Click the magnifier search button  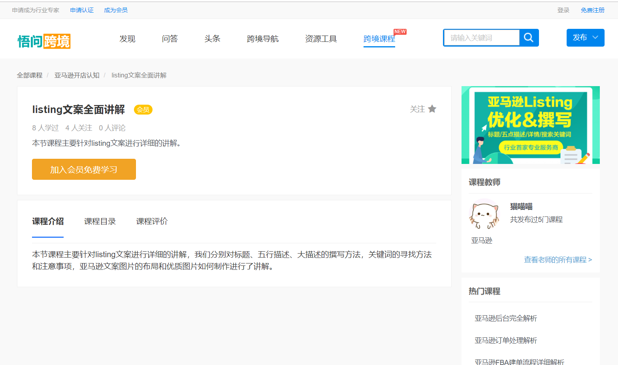[529, 38]
